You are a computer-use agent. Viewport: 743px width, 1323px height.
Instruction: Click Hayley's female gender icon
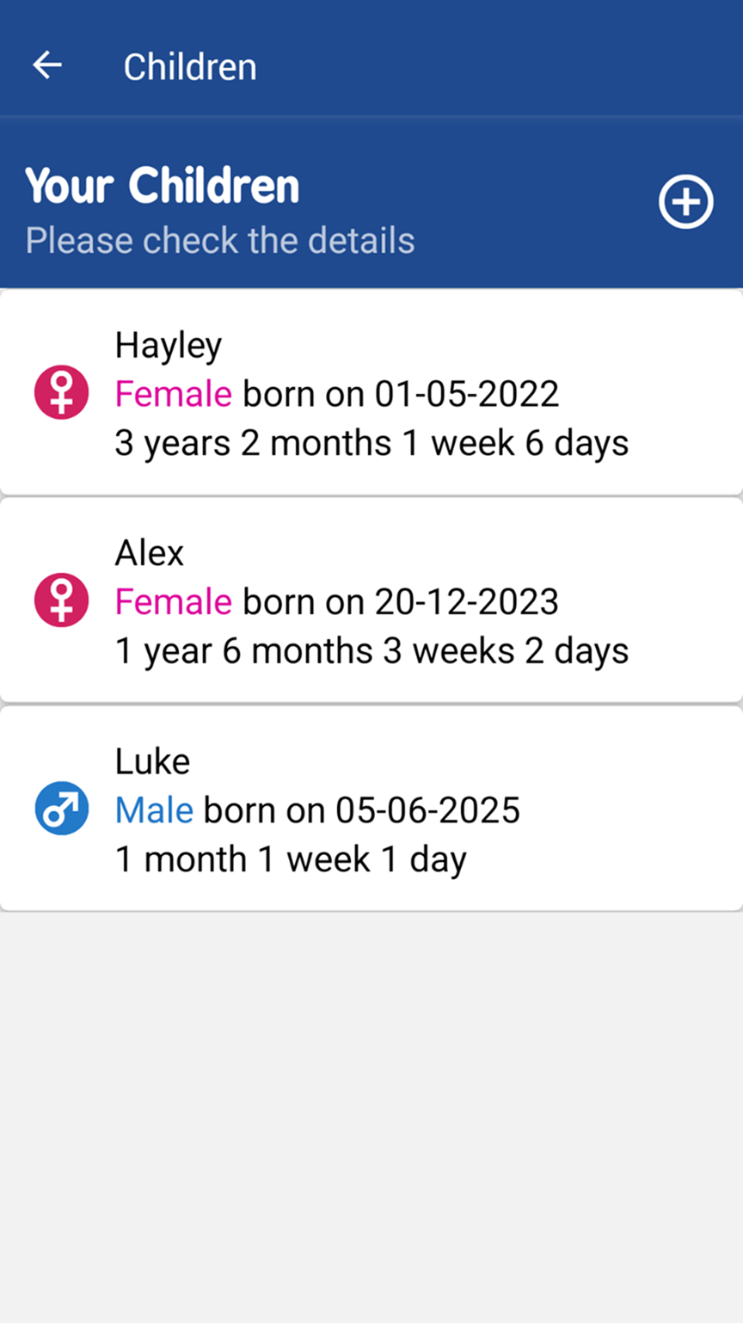click(61, 393)
